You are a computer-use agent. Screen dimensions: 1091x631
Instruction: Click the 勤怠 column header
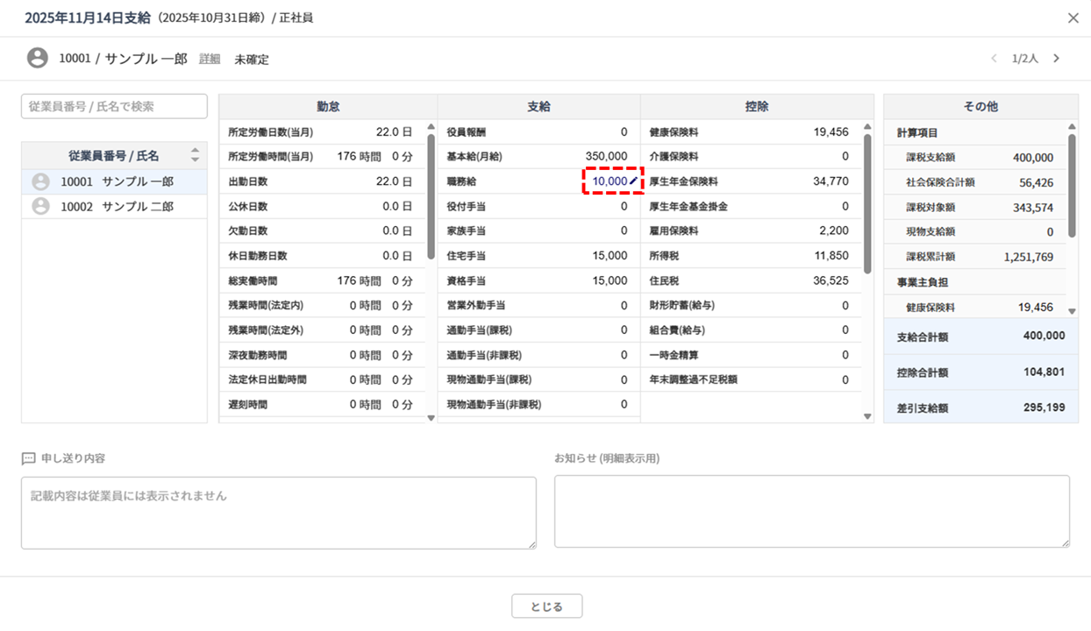[x=328, y=106]
